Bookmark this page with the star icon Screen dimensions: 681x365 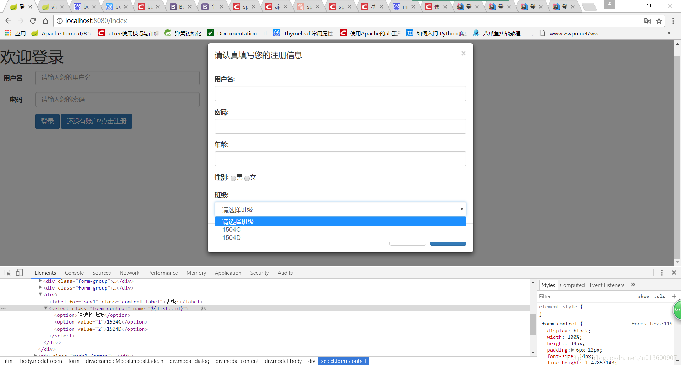point(659,21)
